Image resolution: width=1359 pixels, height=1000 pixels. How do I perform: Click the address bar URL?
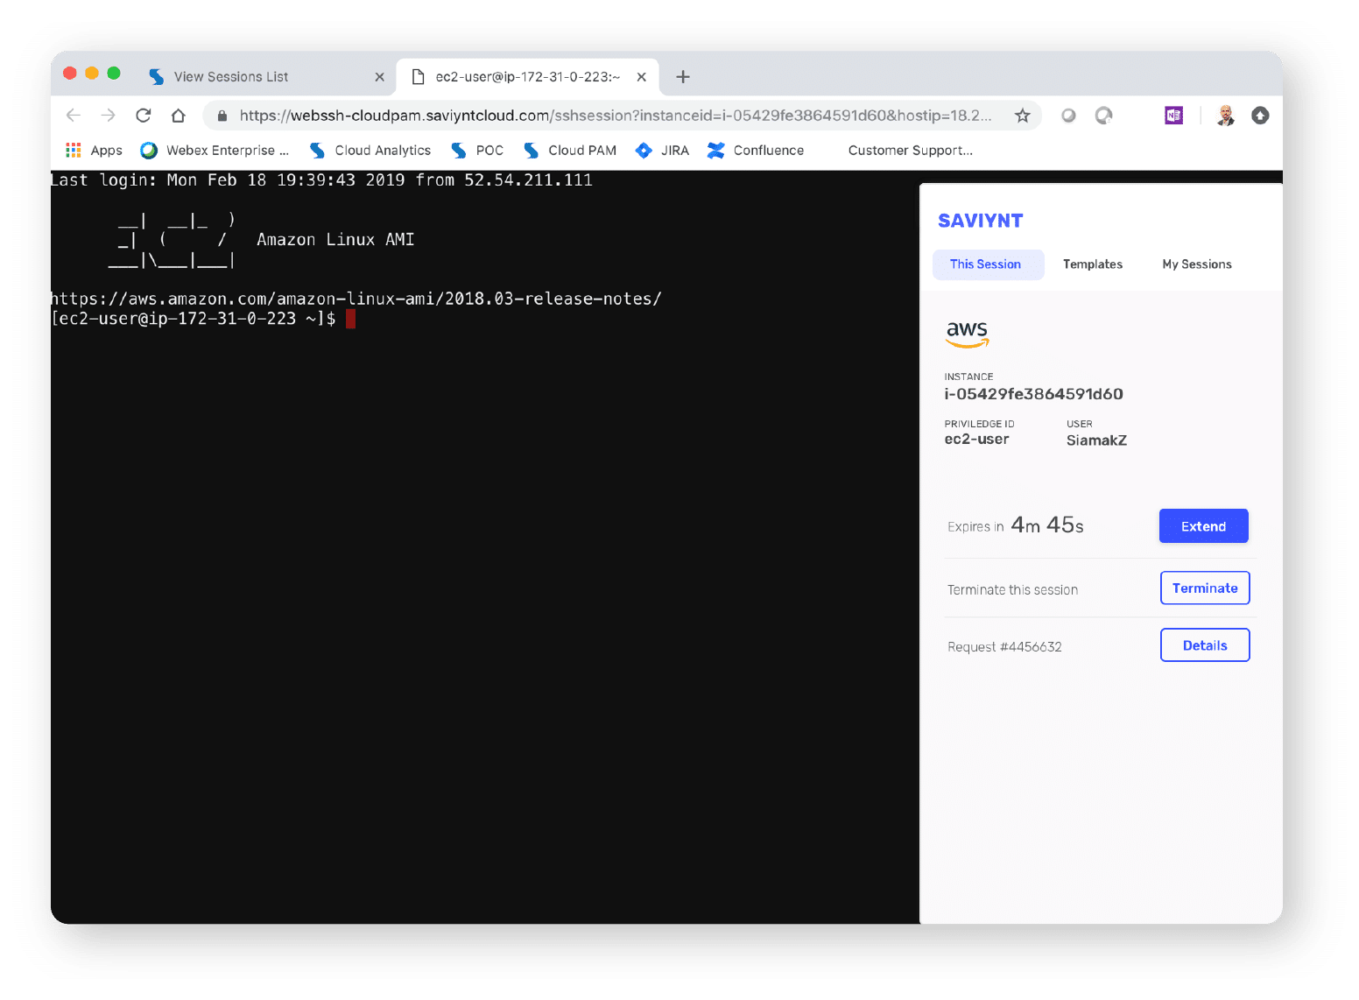point(615,116)
